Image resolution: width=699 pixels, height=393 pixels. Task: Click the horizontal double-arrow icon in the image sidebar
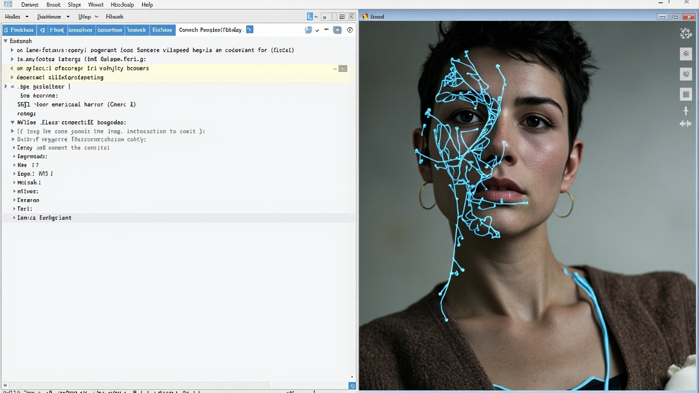685,124
